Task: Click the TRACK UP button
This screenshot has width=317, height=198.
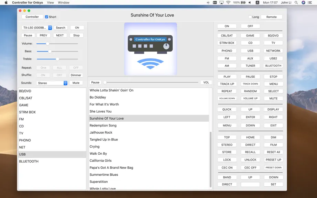Action: point(227,84)
